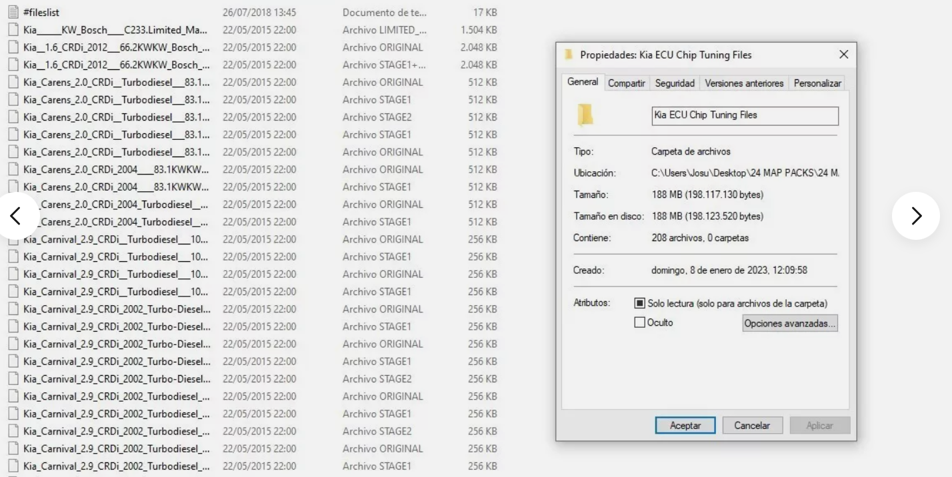Select the General tab

tap(583, 82)
